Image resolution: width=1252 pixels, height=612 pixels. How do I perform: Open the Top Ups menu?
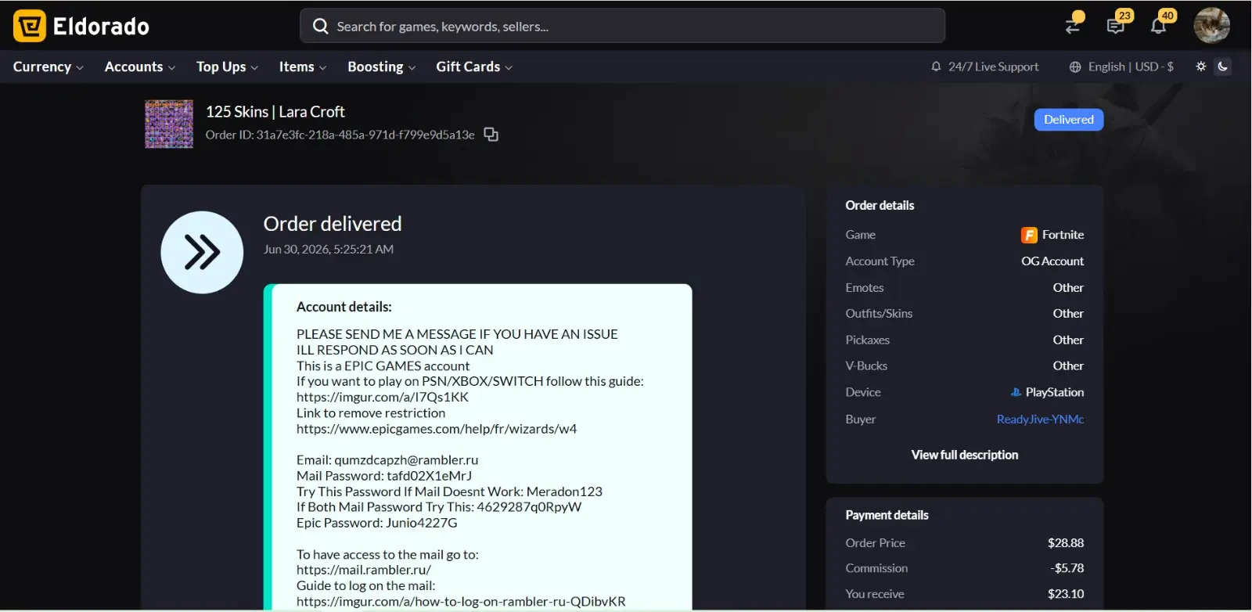pyautogui.click(x=227, y=67)
